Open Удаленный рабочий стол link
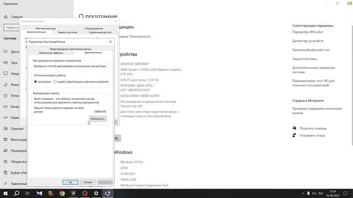This screenshot has height=198, width=353. tap(311, 50)
